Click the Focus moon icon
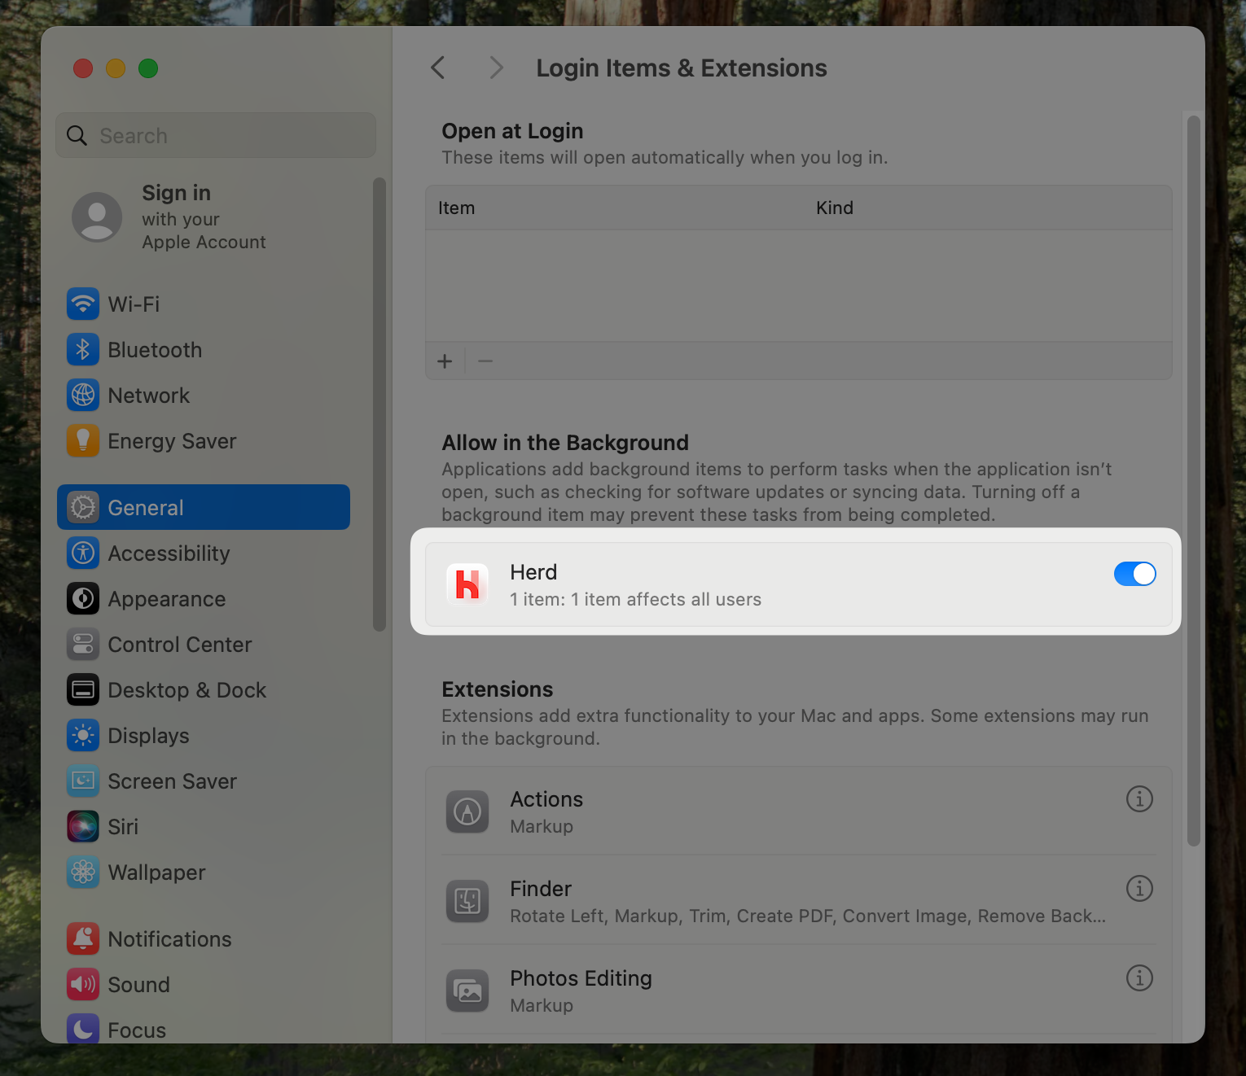Image resolution: width=1246 pixels, height=1076 pixels. pos(83,1029)
